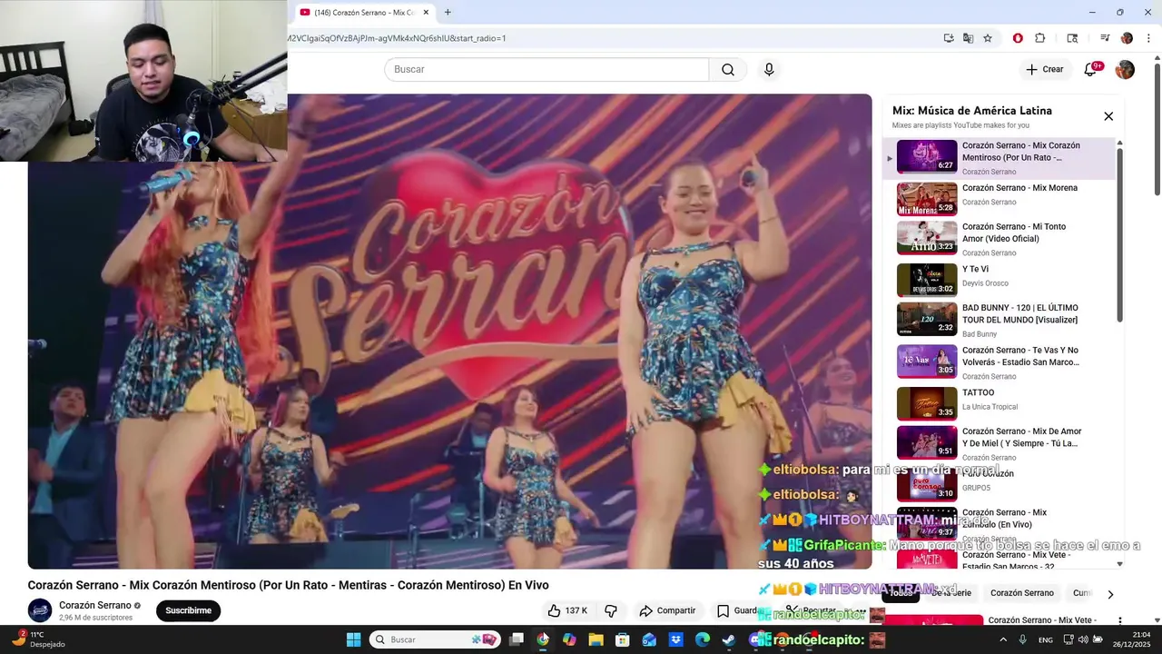Select the De la serie filter chip
The height and width of the screenshot is (654, 1162).
pos(951,593)
